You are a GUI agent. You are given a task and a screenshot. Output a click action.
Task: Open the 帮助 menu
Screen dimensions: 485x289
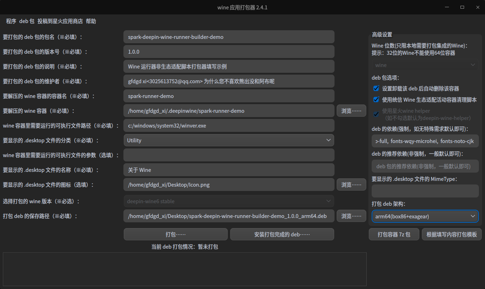pyautogui.click(x=91, y=21)
